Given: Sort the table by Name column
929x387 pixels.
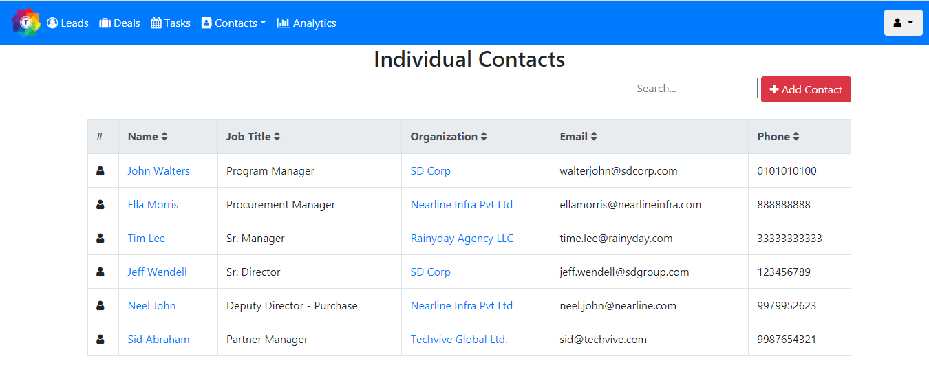Looking at the screenshot, I should 164,137.
